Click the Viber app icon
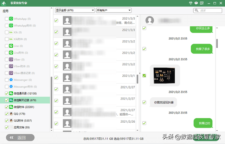The image size is (225, 144). tap(11, 59)
